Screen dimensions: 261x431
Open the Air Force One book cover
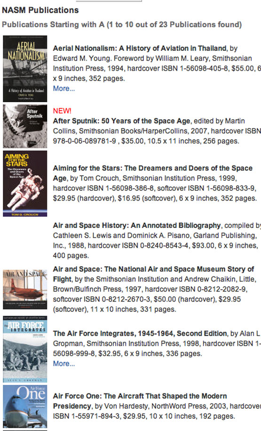coord(25,406)
